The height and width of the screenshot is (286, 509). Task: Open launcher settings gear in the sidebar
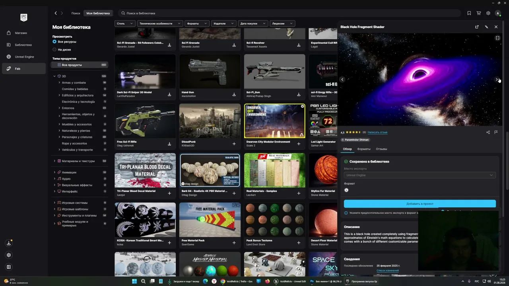pos(9,255)
